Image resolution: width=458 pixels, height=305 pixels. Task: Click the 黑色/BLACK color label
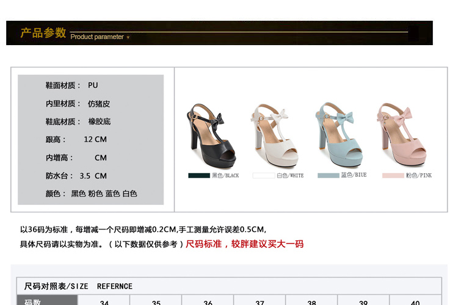[x=225, y=176]
